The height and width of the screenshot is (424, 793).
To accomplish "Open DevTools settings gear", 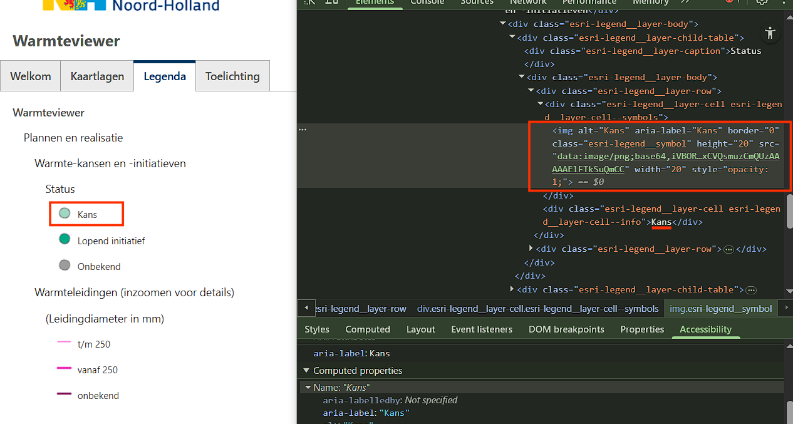I will [762, 2].
